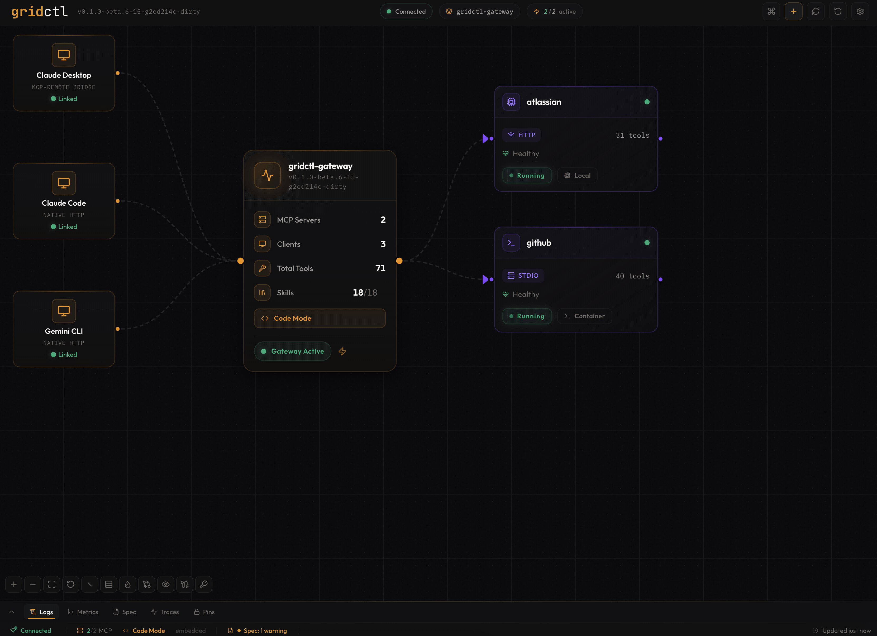Click the plug cable icon in toolbar
This screenshot has height=636, width=877.
click(x=184, y=584)
